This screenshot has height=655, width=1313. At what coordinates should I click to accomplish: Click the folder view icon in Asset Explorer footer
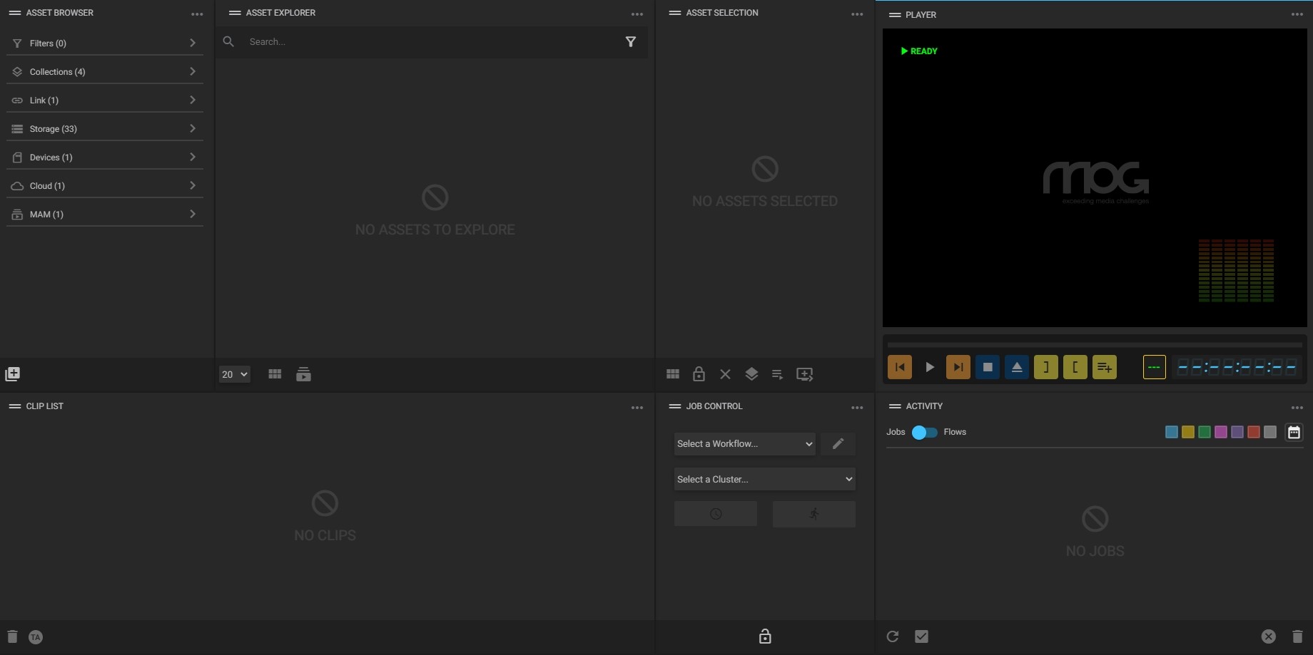303,374
